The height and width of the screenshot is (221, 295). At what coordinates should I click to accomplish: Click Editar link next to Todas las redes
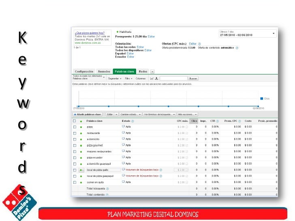140,47
